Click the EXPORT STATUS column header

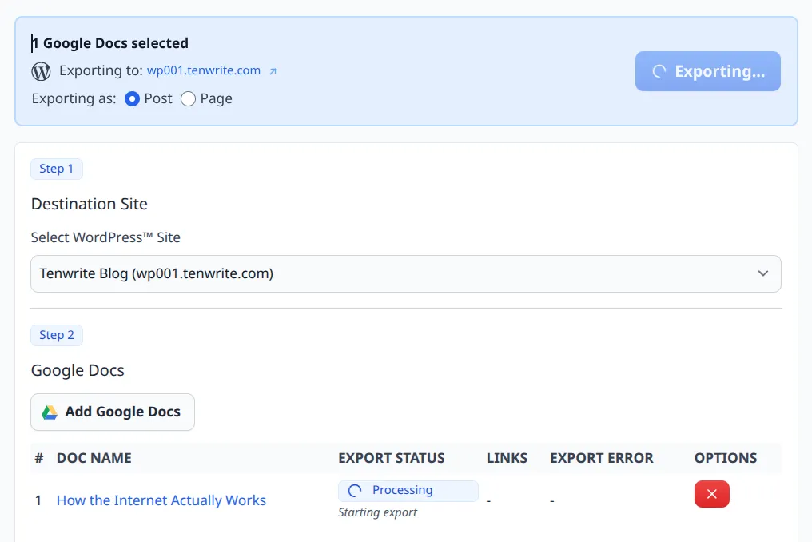[x=392, y=458]
